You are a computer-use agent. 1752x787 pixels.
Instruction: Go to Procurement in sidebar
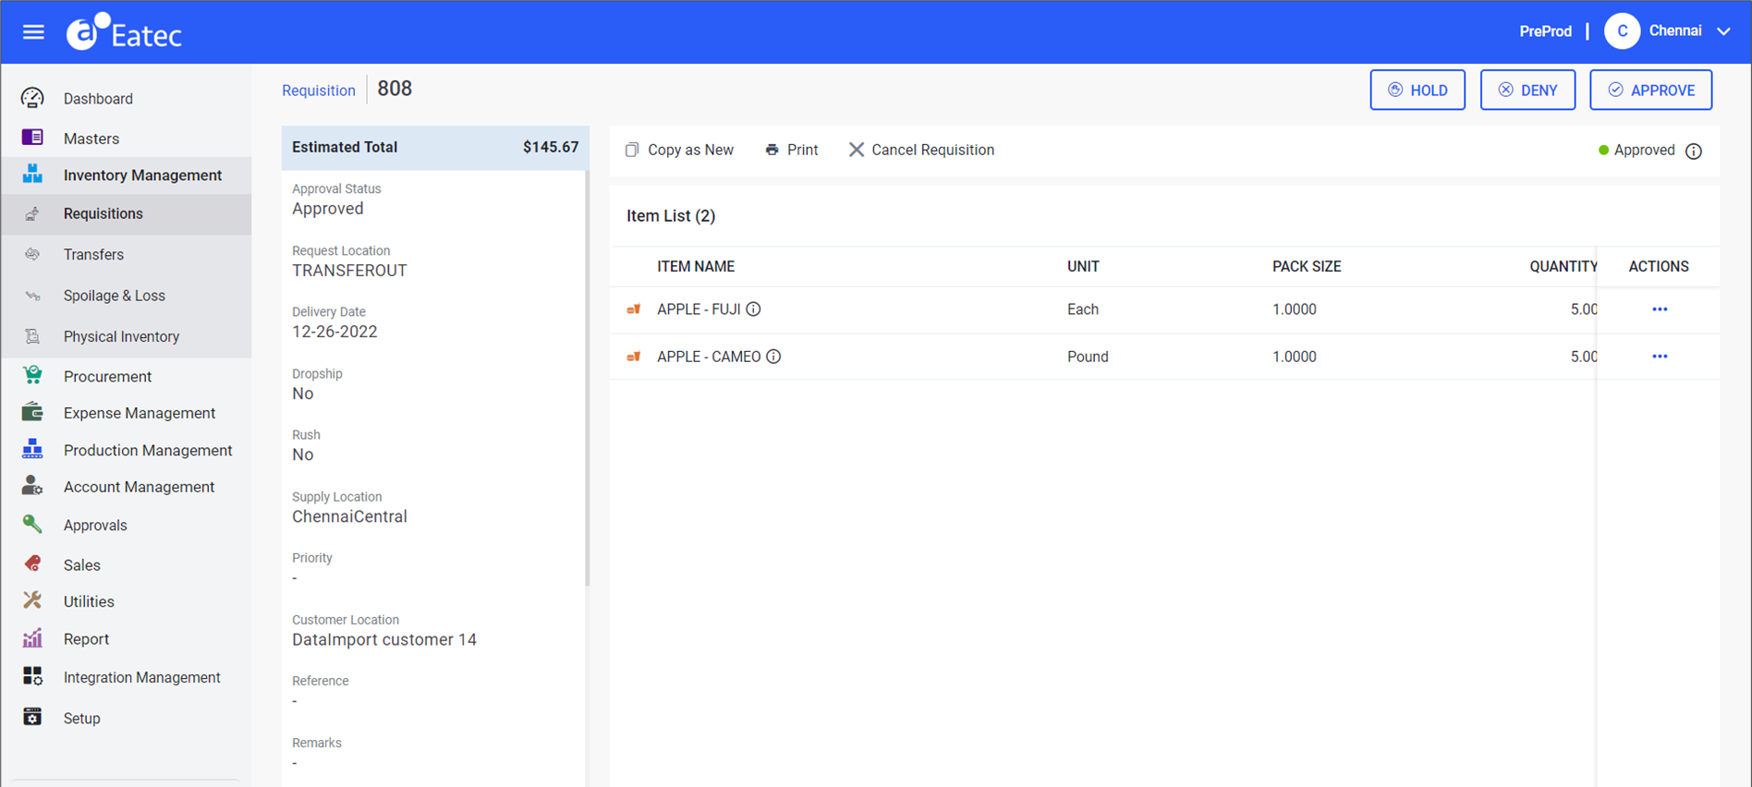click(x=107, y=376)
